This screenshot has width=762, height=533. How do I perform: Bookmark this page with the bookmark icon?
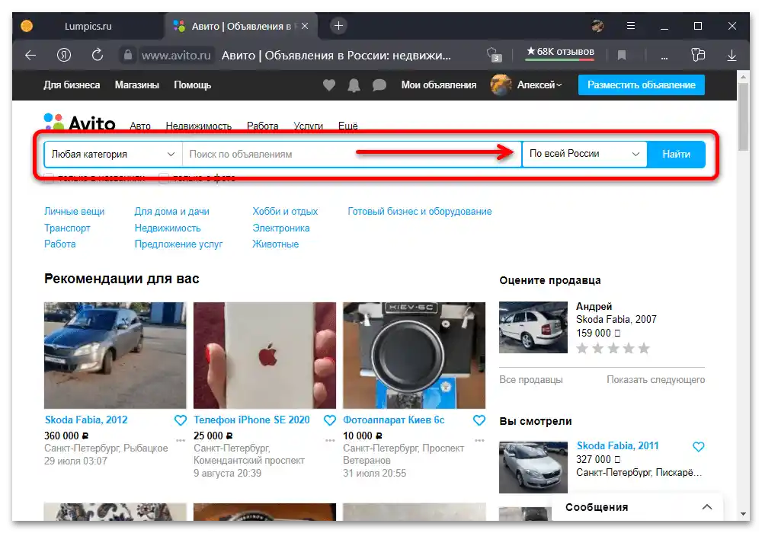[x=622, y=56]
